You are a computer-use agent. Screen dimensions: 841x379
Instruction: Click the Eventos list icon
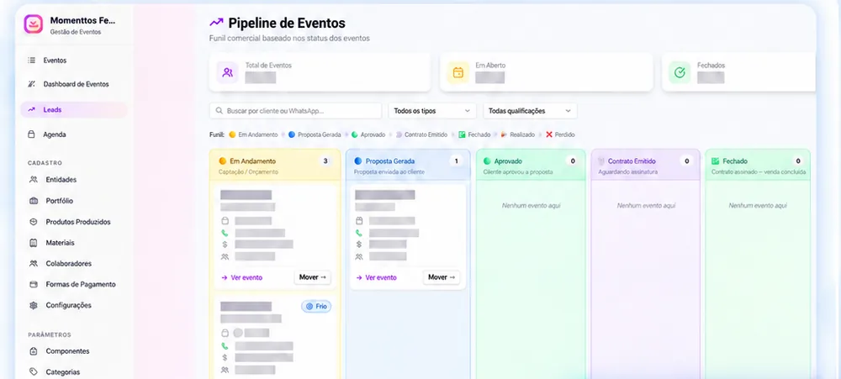pos(32,61)
